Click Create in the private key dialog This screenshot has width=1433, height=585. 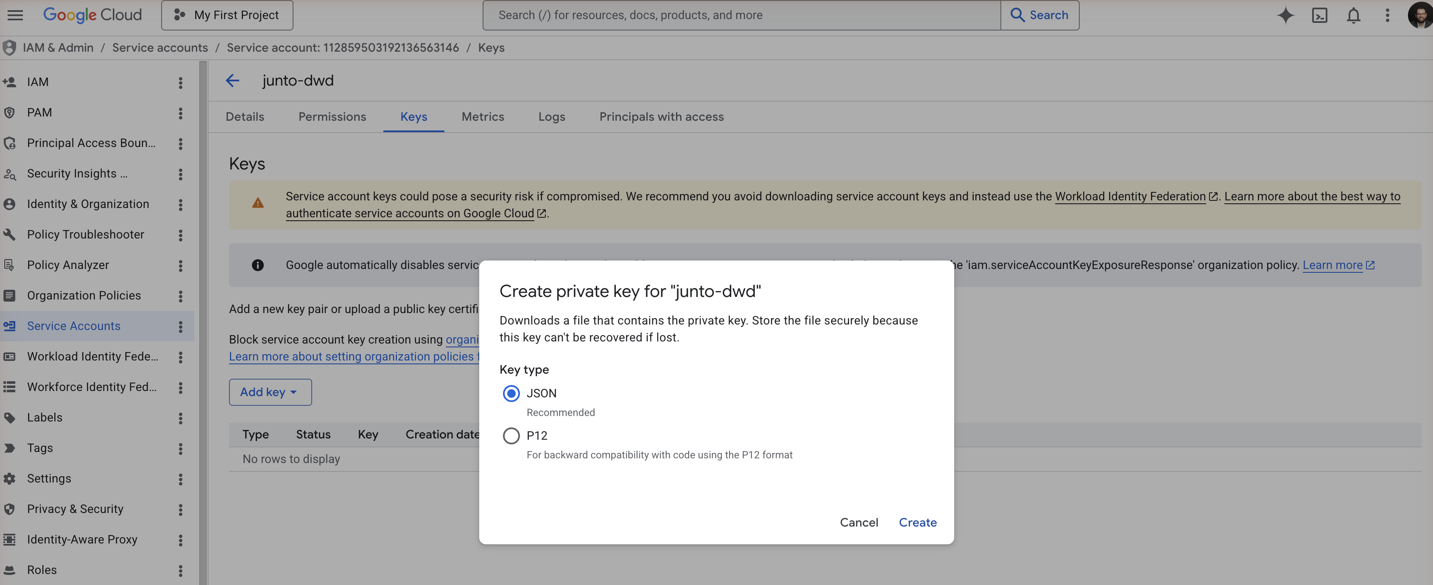pyautogui.click(x=917, y=523)
